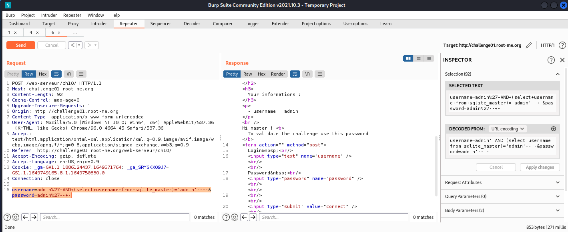Close the Inspector panel
568x232 pixels.
point(562,60)
